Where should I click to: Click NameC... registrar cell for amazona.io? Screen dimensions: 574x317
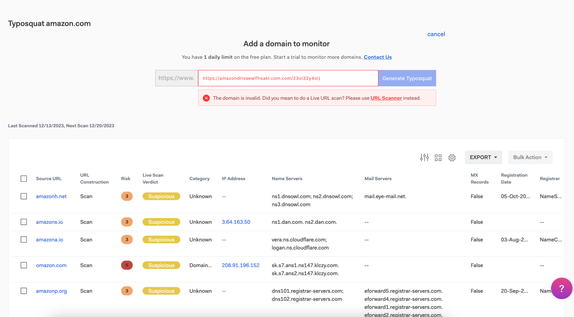pyautogui.click(x=551, y=240)
